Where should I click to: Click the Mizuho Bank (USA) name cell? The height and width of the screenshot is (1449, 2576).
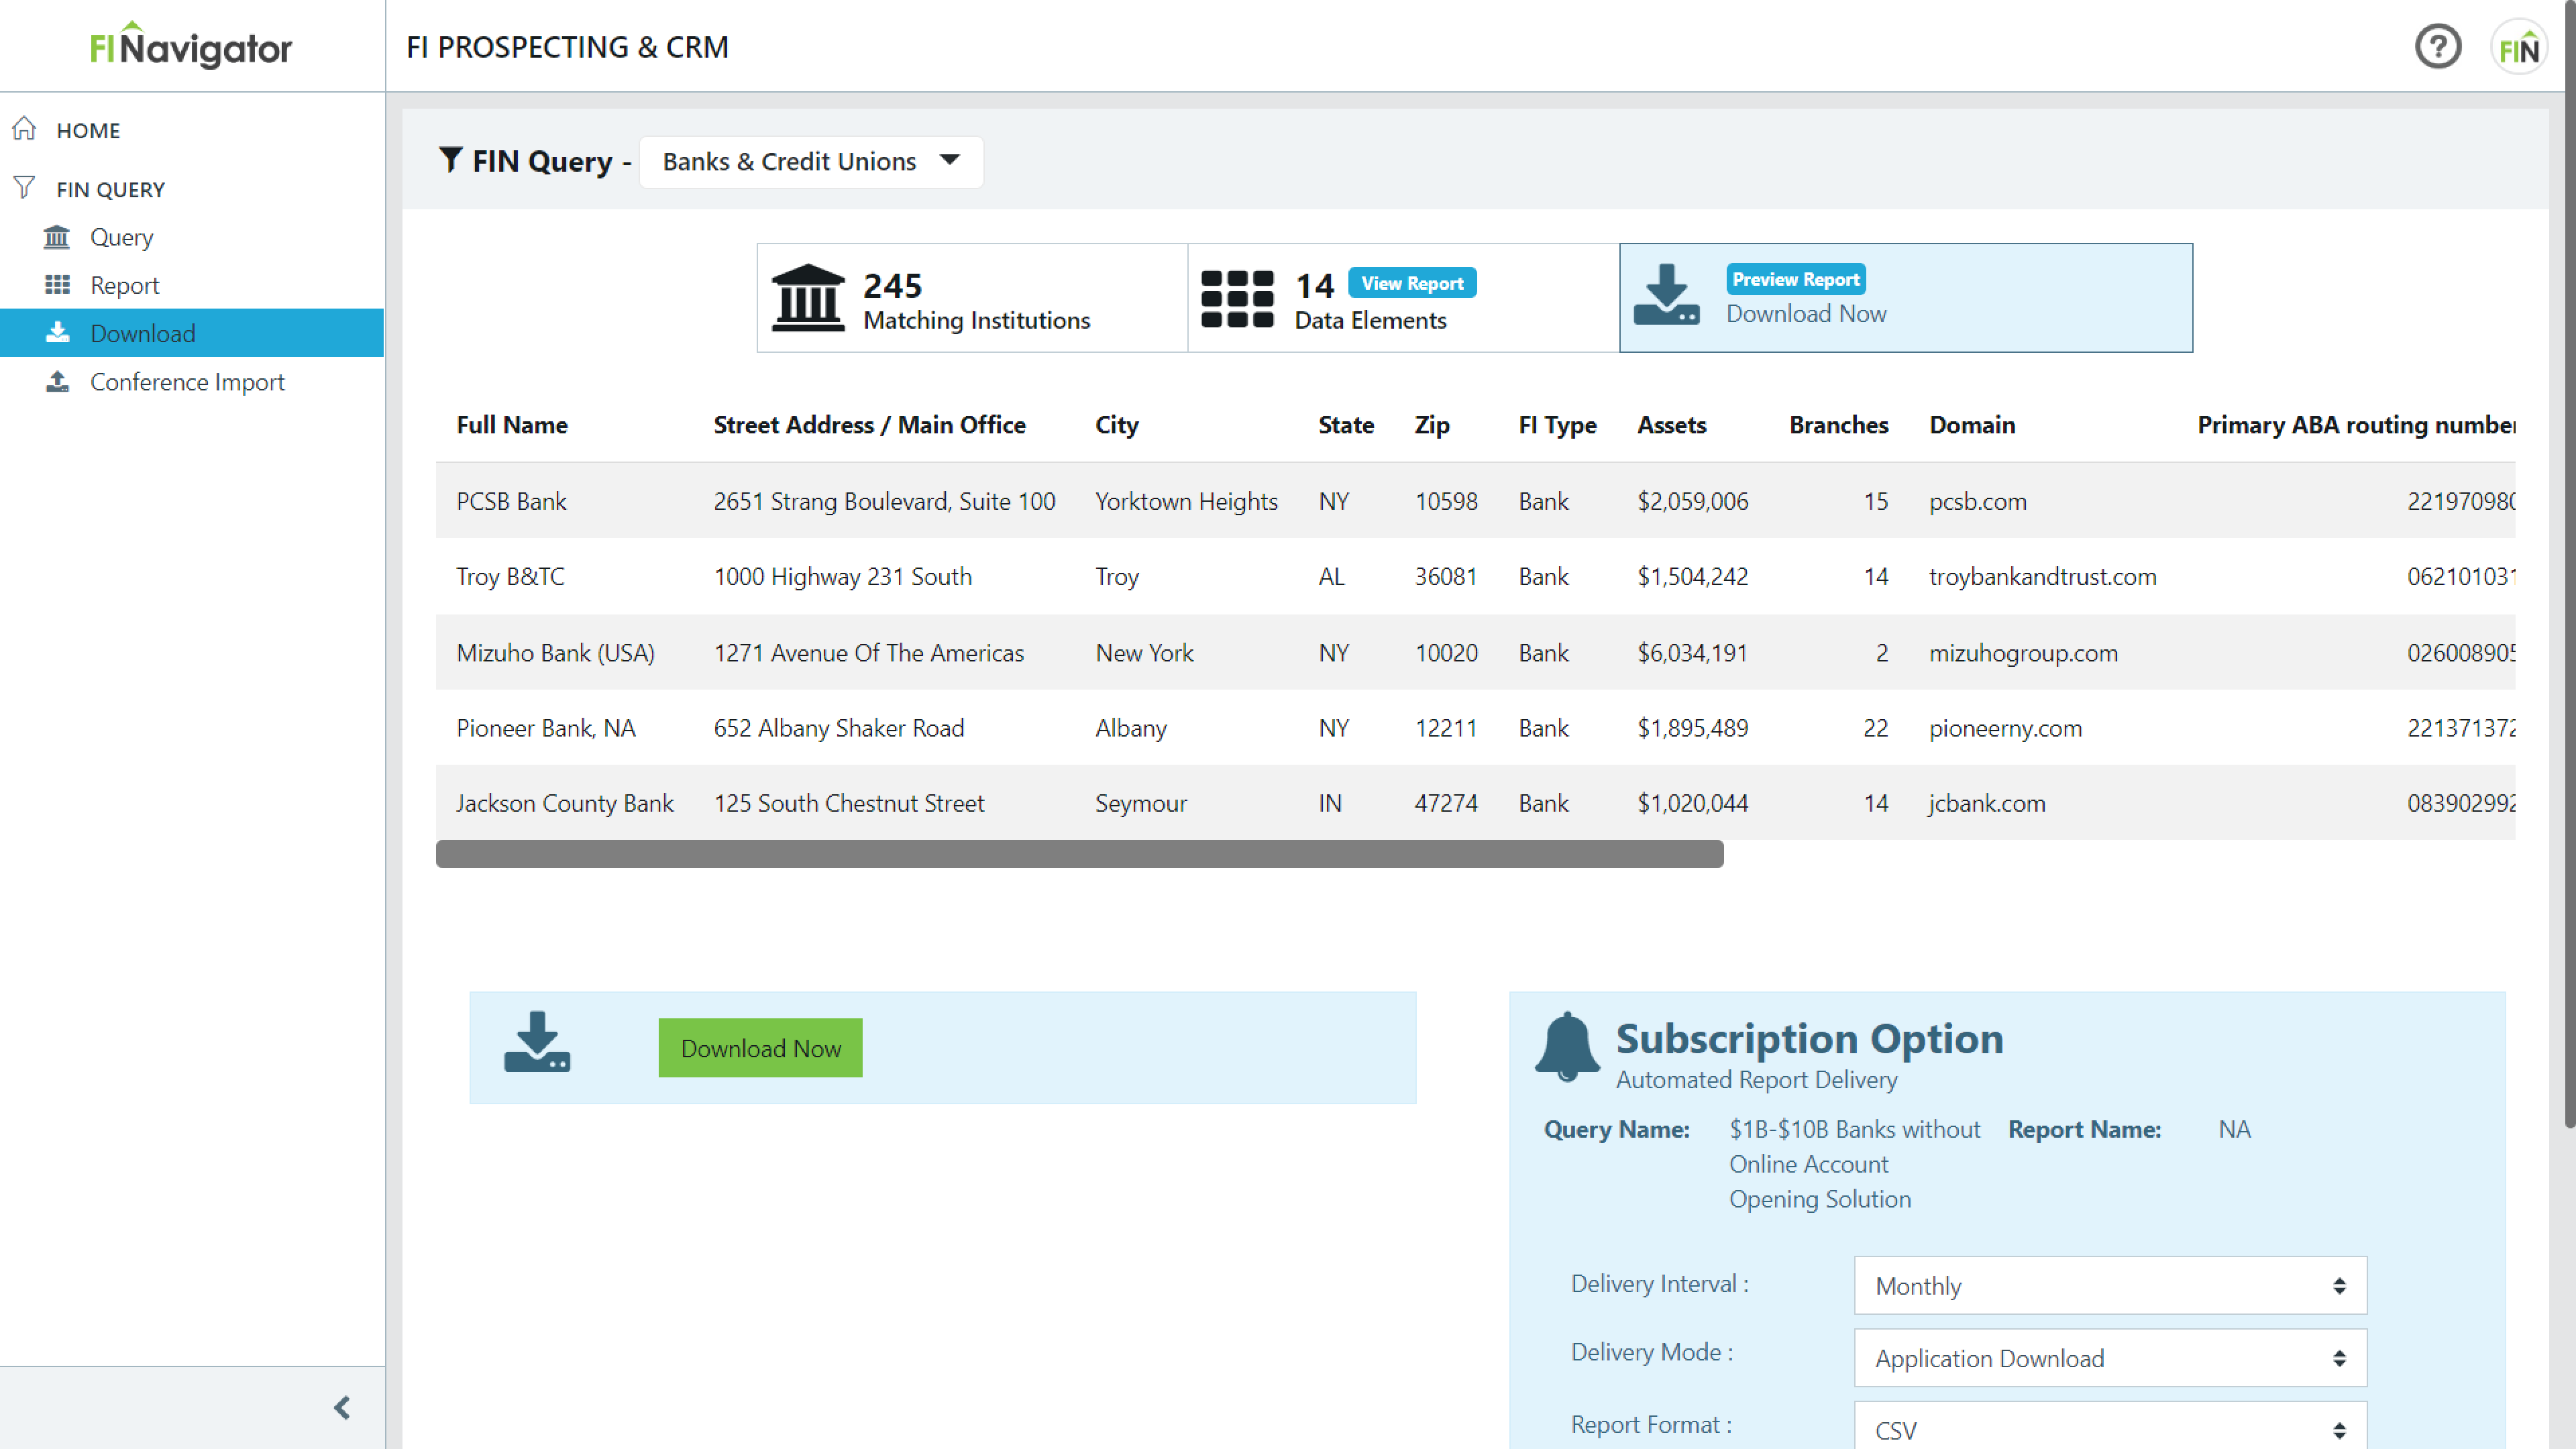[x=555, y=653]
